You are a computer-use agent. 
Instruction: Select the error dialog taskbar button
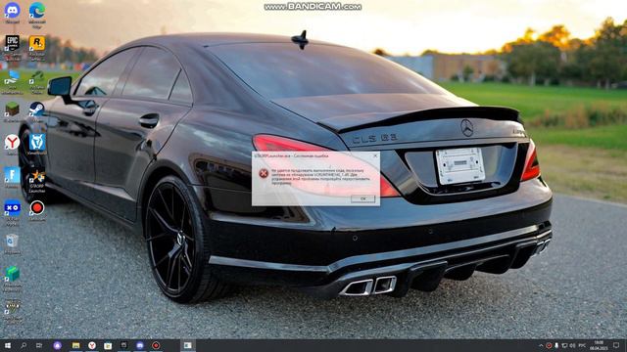187,345
